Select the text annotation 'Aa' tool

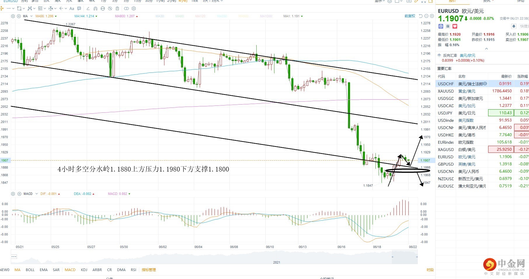[72, 8]
